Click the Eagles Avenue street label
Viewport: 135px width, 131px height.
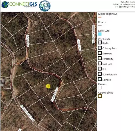tap(55, 95)
